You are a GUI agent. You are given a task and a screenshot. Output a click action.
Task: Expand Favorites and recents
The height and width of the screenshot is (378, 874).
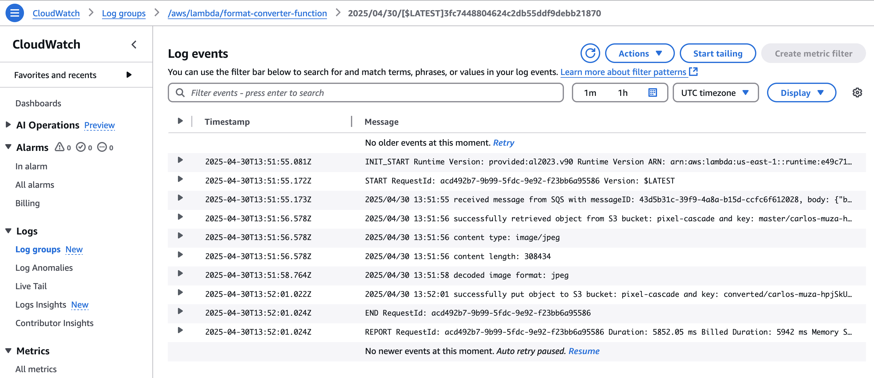pos(129,75)
